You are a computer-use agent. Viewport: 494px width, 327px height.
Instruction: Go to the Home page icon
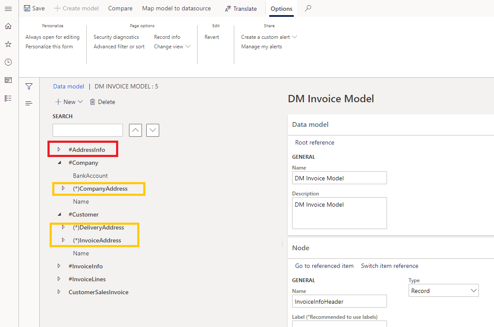(x=8, y=26)
